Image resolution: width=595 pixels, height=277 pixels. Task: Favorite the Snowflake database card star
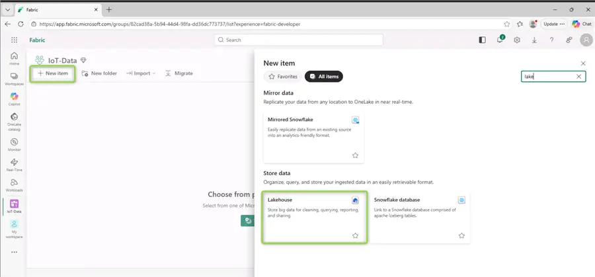click(461, 235)
